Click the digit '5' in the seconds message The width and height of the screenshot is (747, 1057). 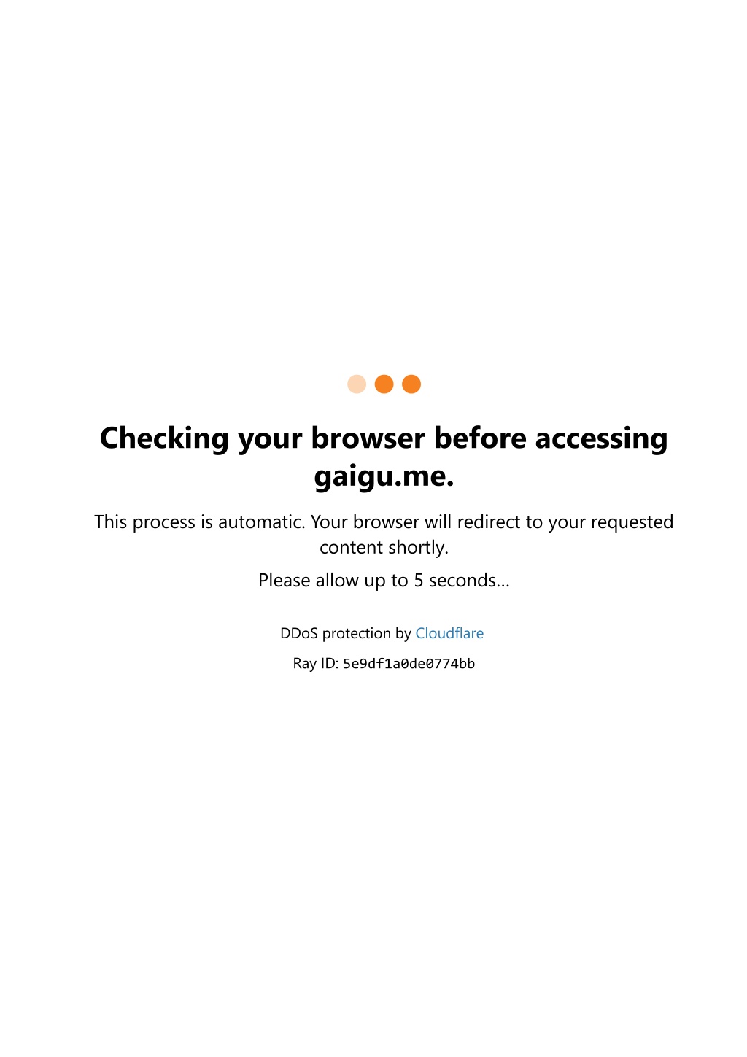pyautogui.click(x=419, y=581)
